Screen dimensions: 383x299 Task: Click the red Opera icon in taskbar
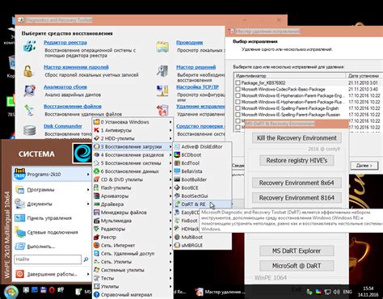tap(52, 290)
